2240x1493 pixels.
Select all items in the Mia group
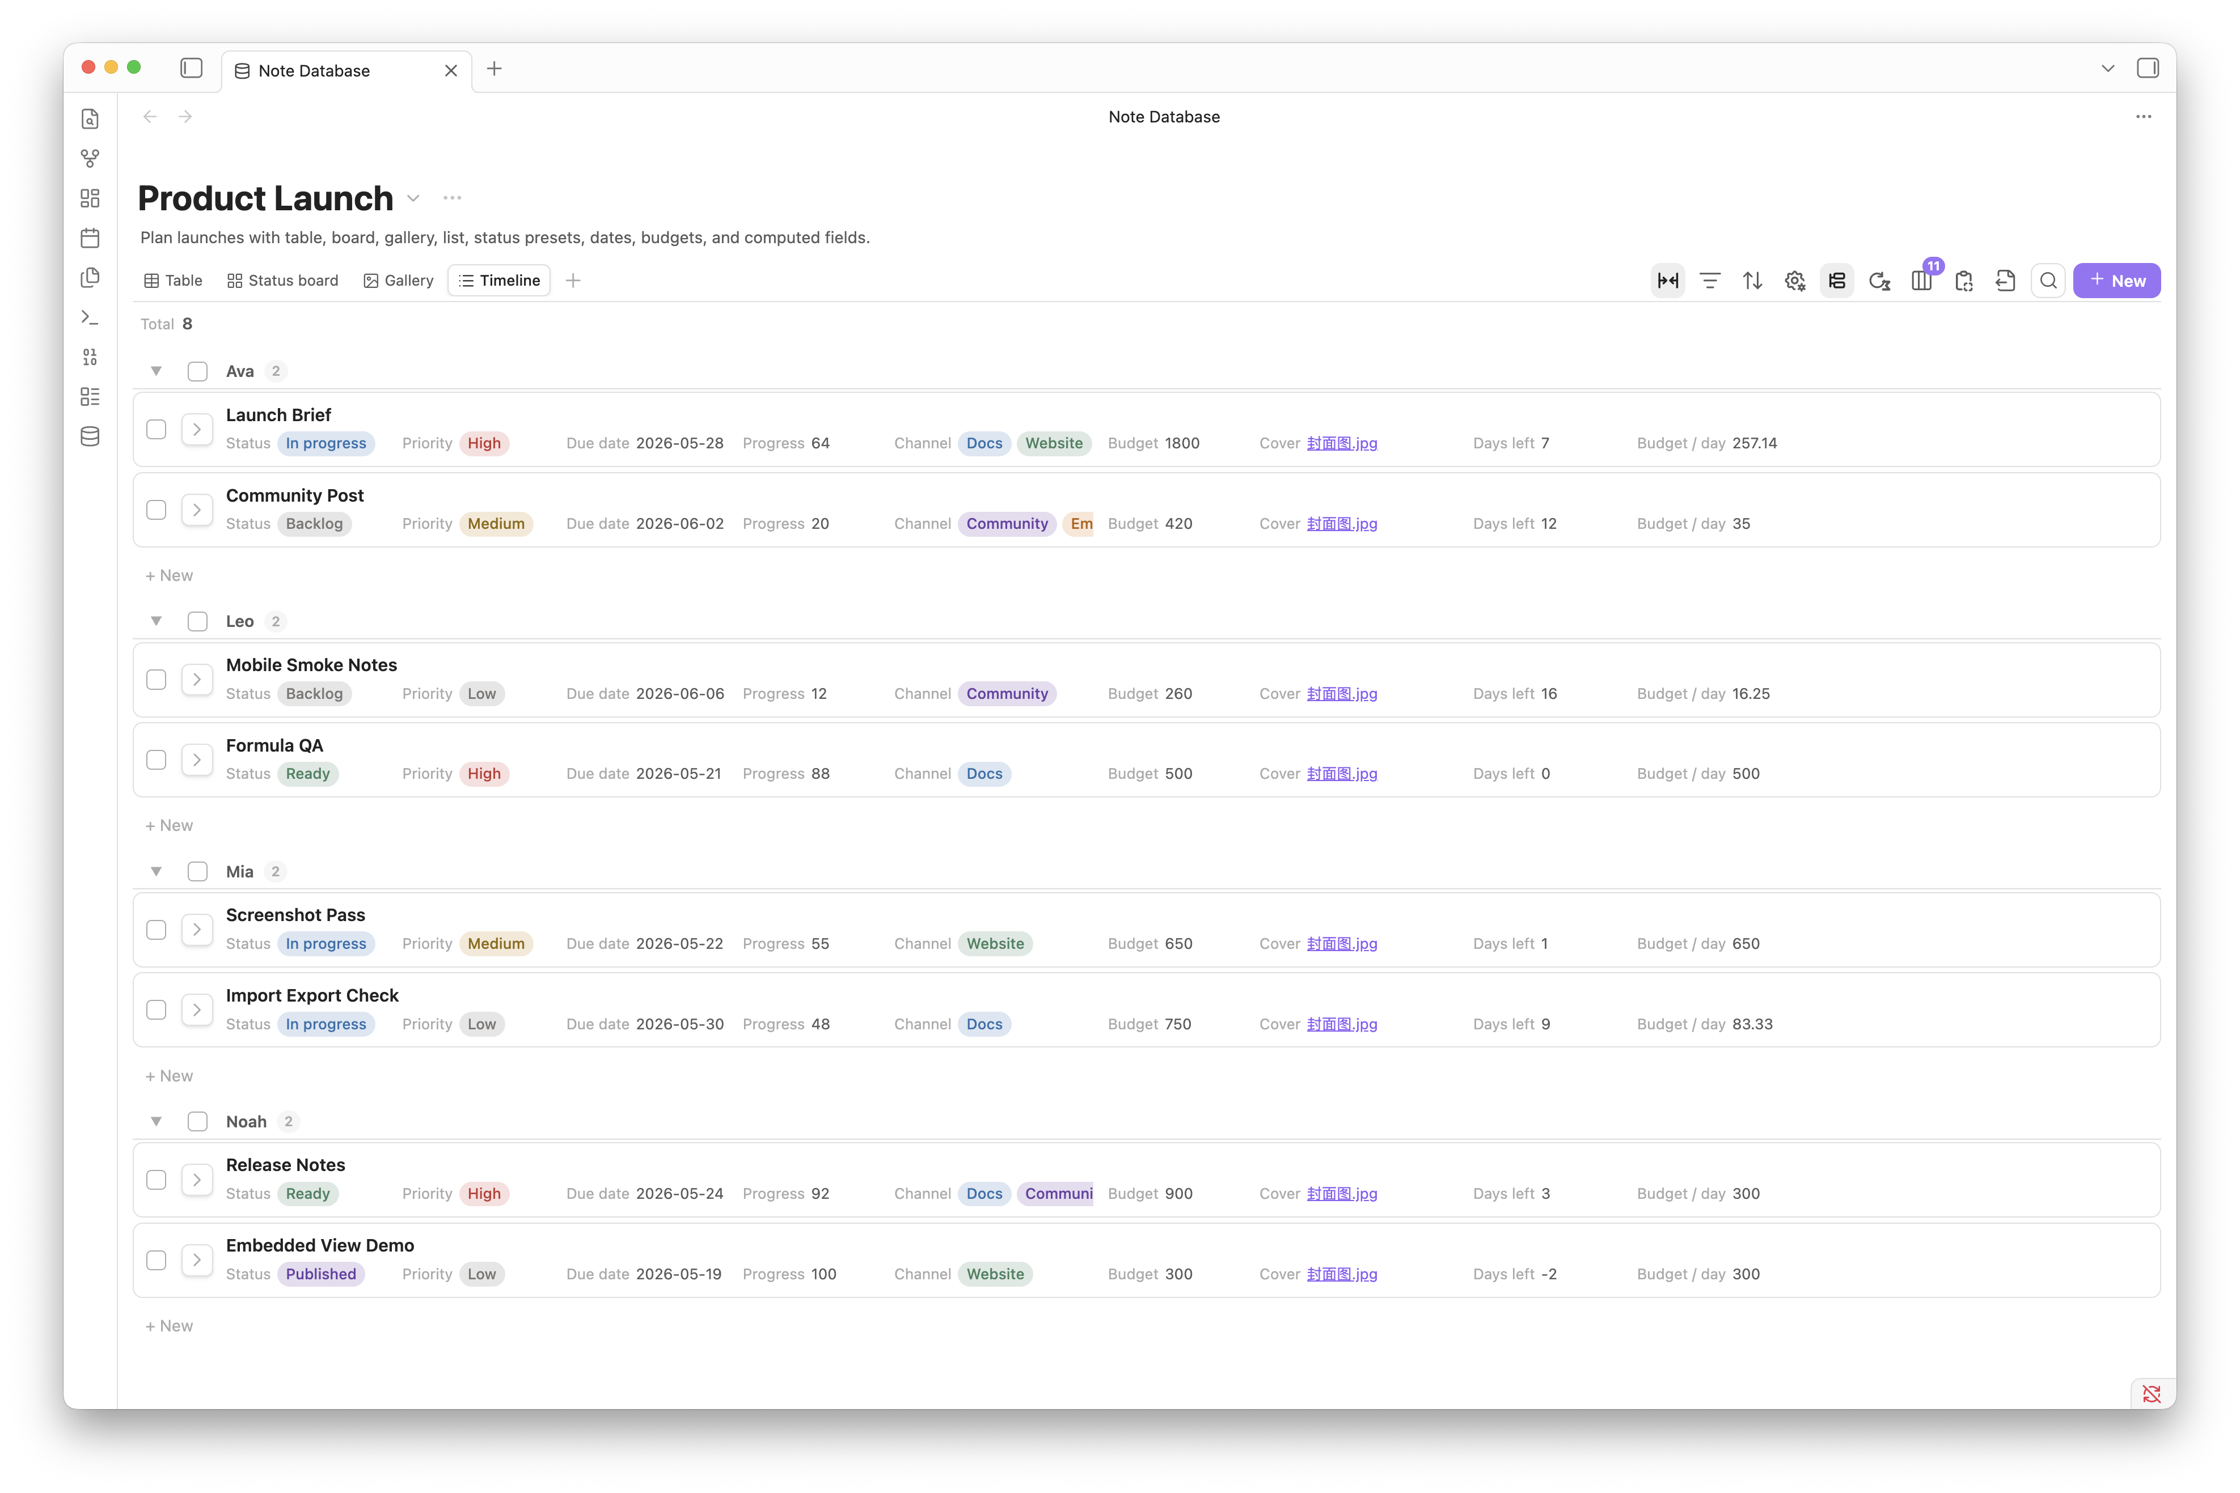pos(197,871)
